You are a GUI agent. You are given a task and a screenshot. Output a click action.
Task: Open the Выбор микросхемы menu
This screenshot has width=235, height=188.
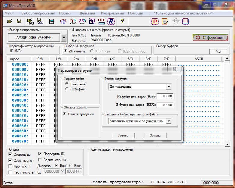[38, 13]
